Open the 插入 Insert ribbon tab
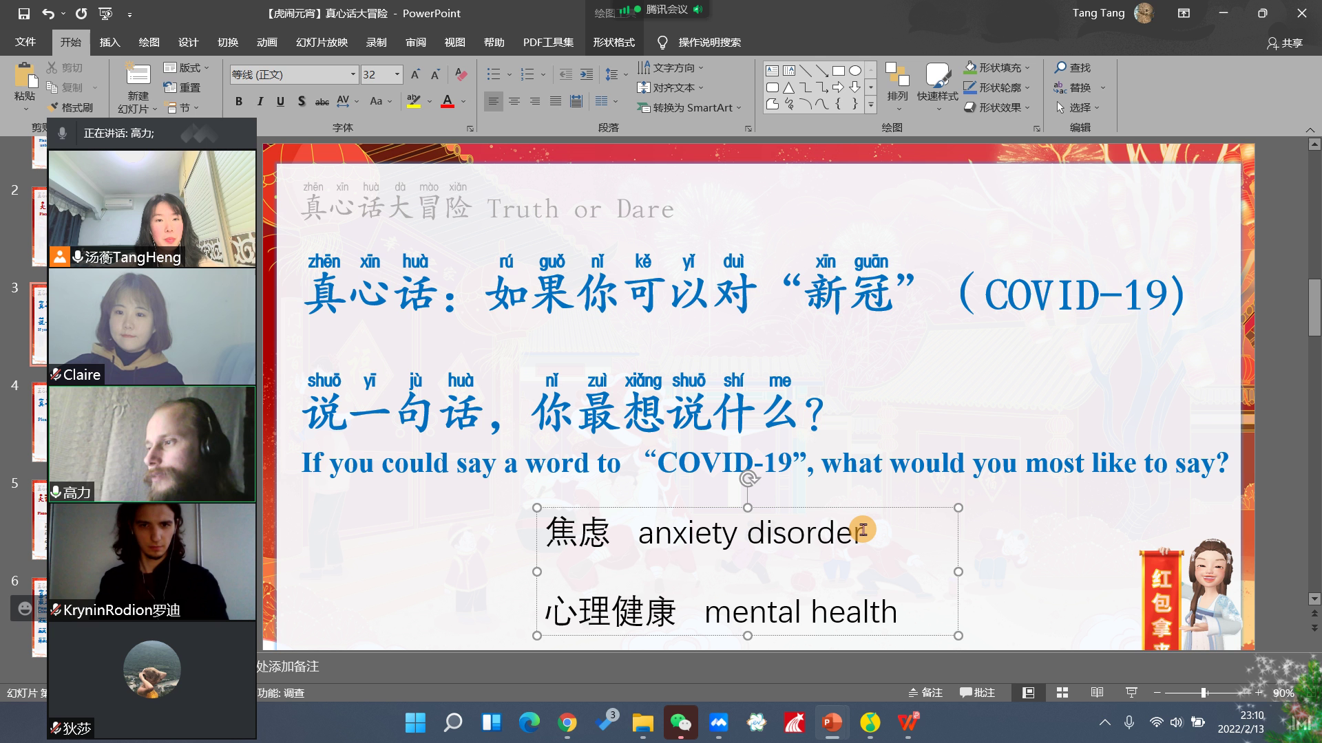 pos(109,43)
